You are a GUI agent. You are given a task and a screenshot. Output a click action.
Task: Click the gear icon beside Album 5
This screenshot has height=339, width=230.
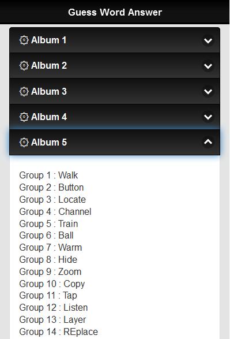point(24,142)
